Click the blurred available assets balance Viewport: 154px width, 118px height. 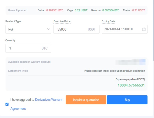click(130, 62)
